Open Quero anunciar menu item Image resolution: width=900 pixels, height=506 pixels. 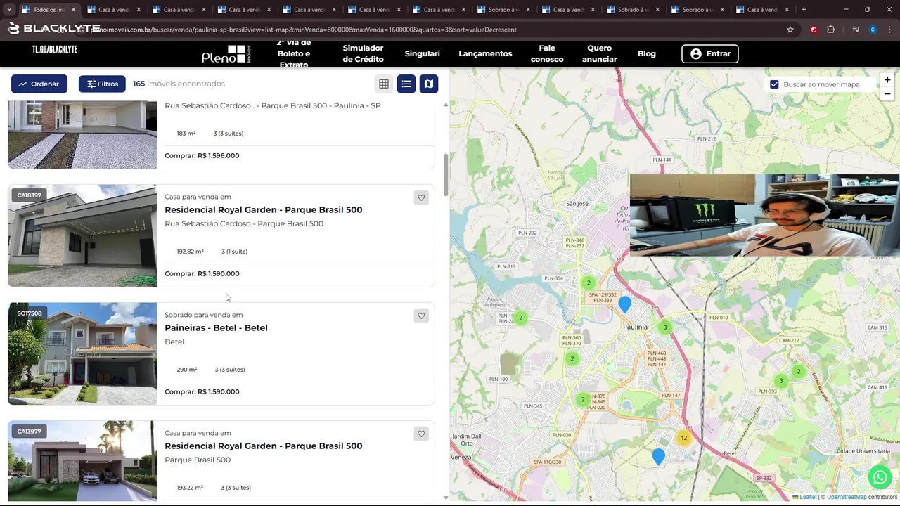600,53
